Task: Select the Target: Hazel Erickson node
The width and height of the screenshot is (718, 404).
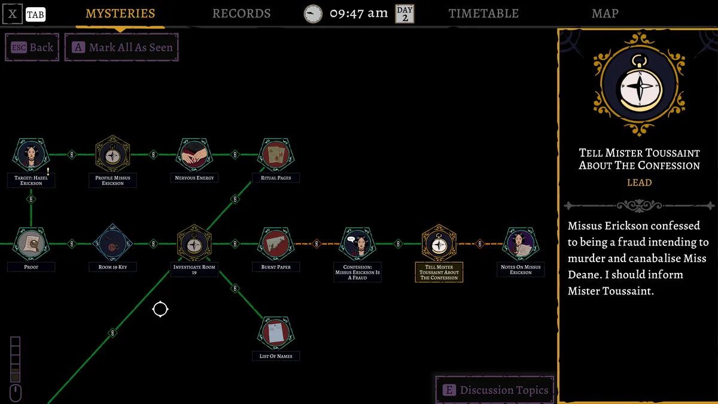Action: coord(31,153)
